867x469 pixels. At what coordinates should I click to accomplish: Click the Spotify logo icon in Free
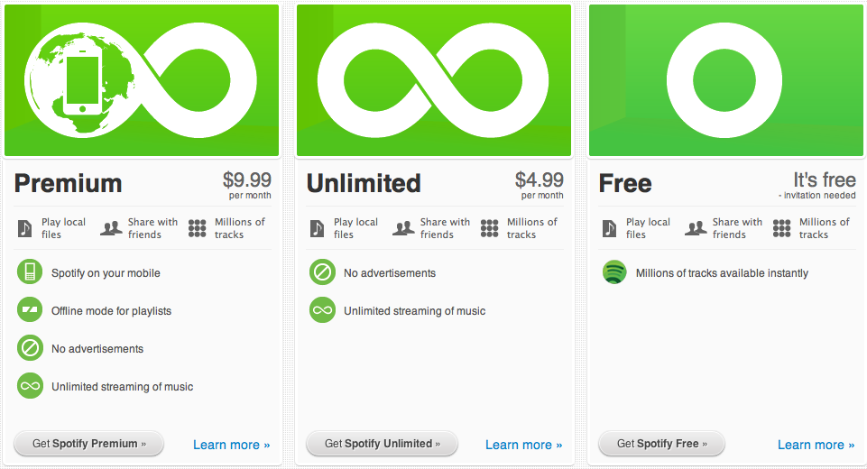pyautogui.click(x=614, y=272)
